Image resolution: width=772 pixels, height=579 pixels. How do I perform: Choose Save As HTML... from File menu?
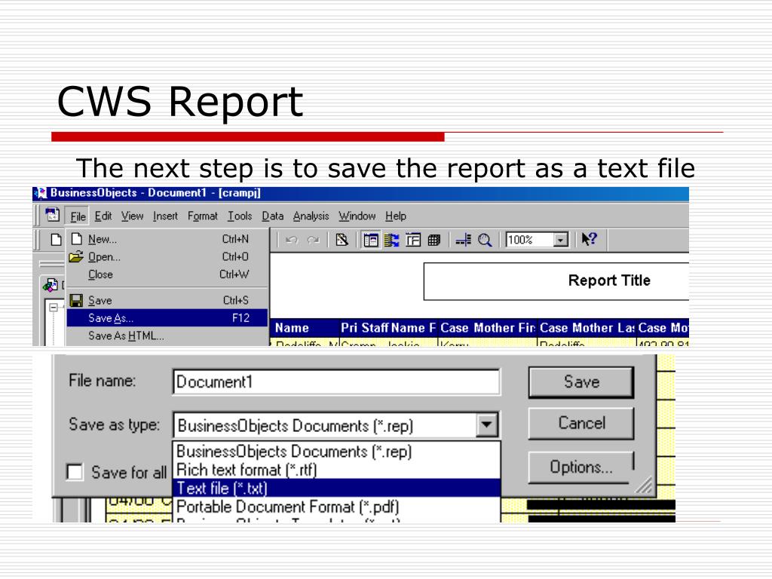coord(167,335)
